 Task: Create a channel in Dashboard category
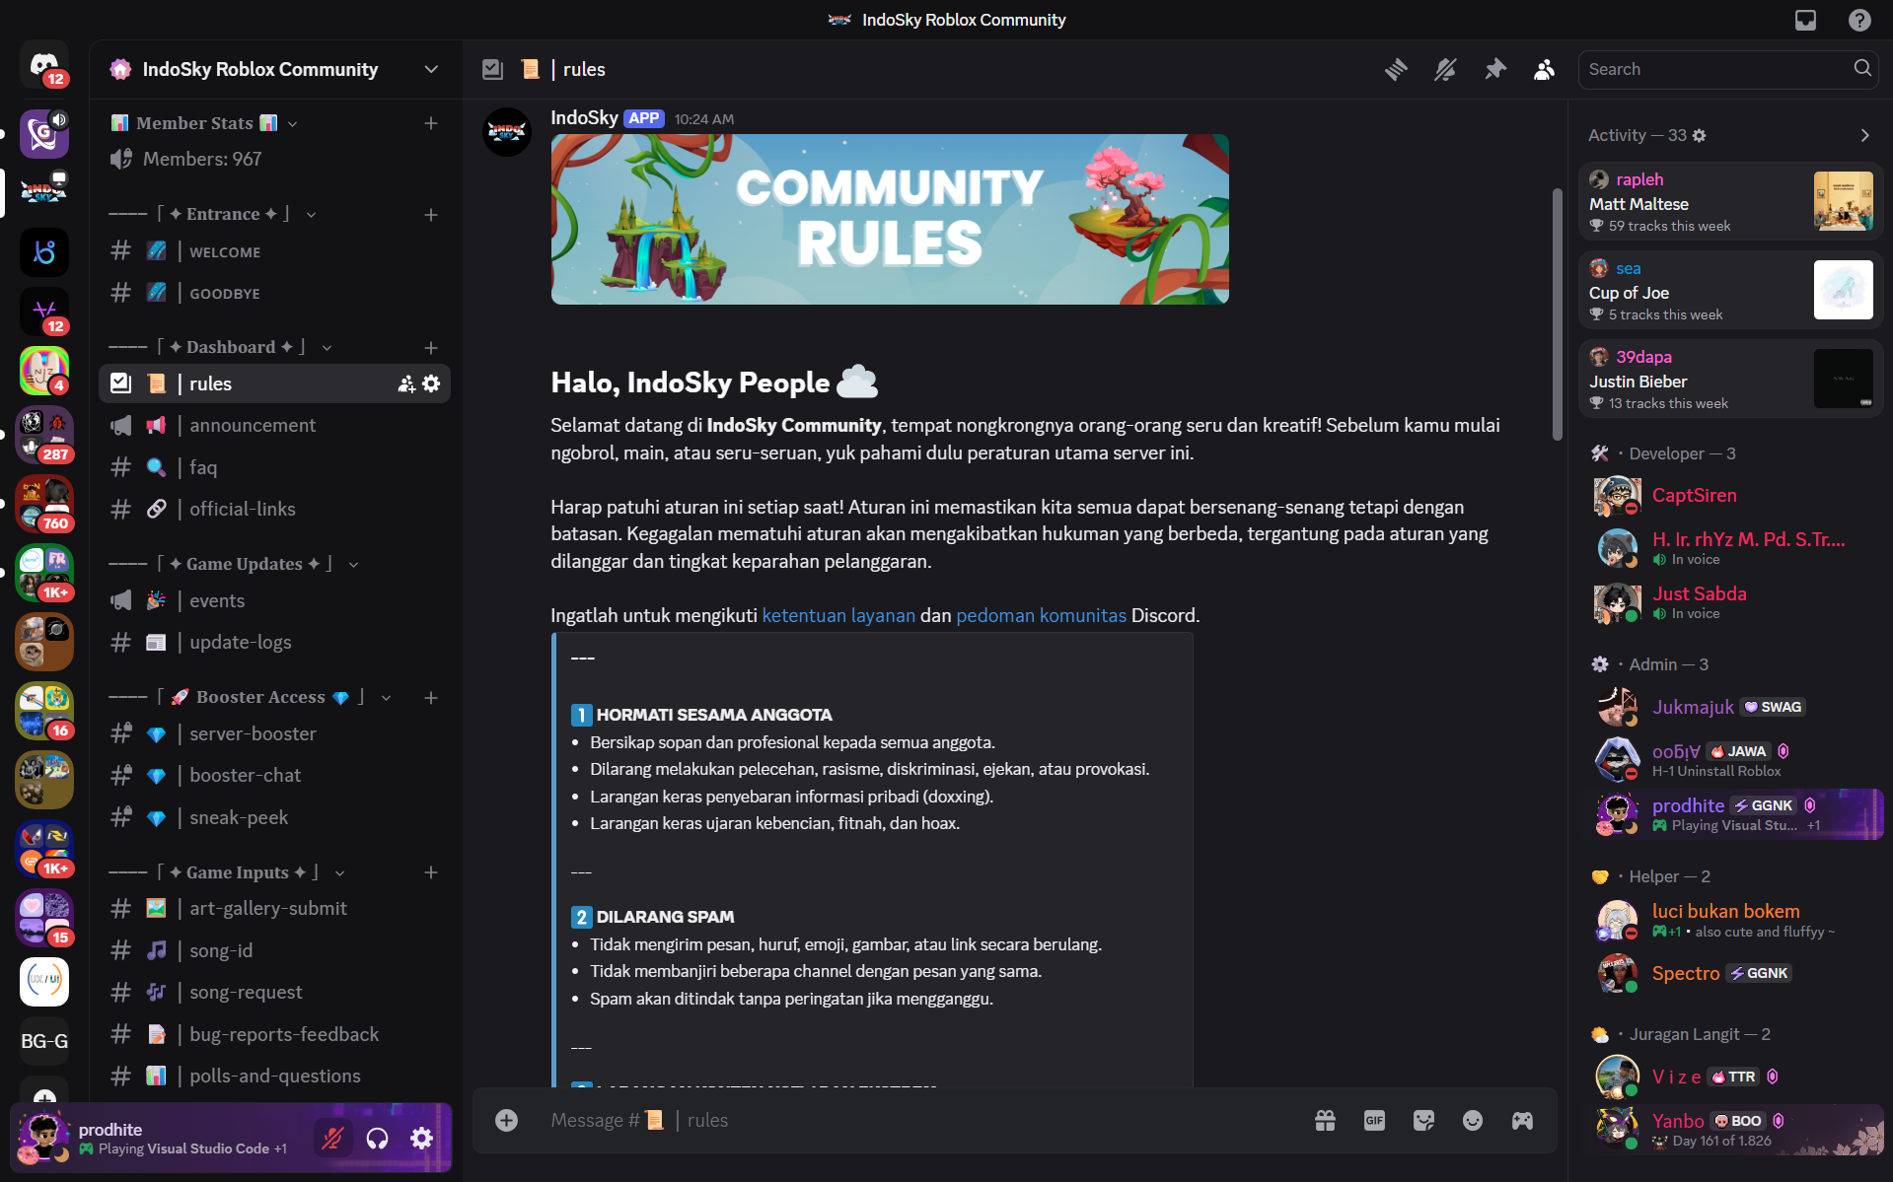pyautogui.click(x=431, y=347)
